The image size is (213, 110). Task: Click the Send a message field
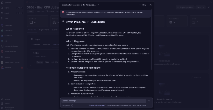[x=104, y=101]
